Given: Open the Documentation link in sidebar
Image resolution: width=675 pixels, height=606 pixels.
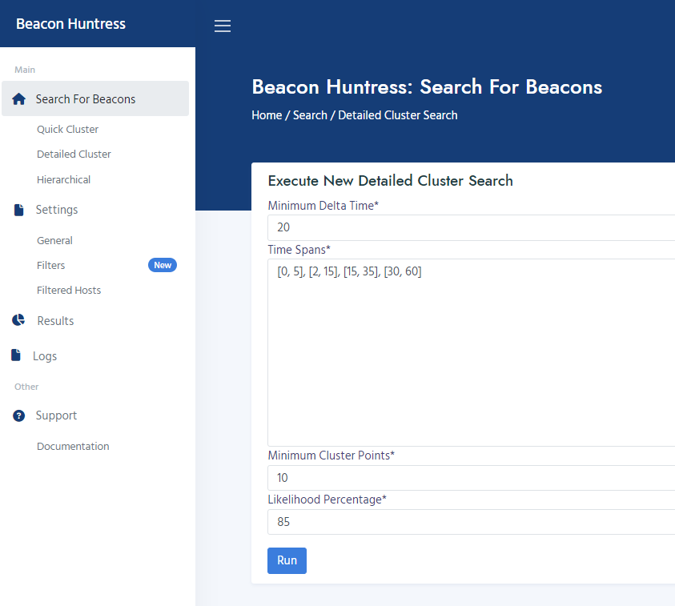Looking at the screenshot, I should point(73,447).
